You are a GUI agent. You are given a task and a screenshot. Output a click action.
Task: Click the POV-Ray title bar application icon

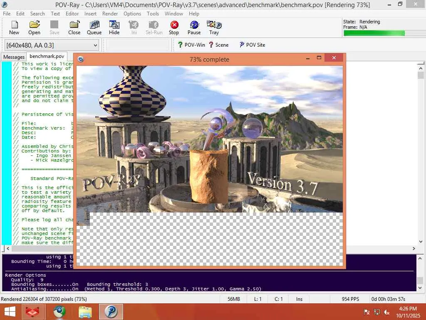coord(5,5)
